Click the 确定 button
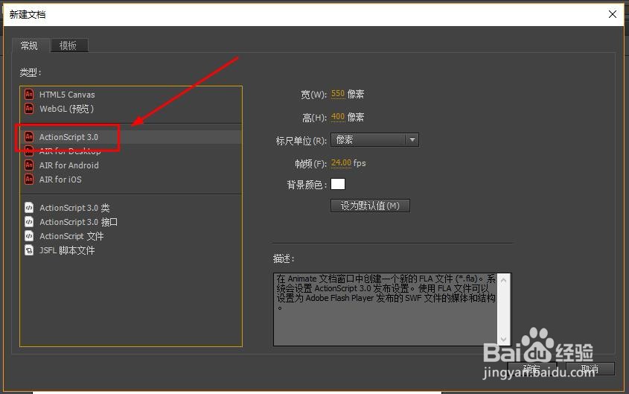629x394 pixels. pyautogui.click(x=532, y=369)
